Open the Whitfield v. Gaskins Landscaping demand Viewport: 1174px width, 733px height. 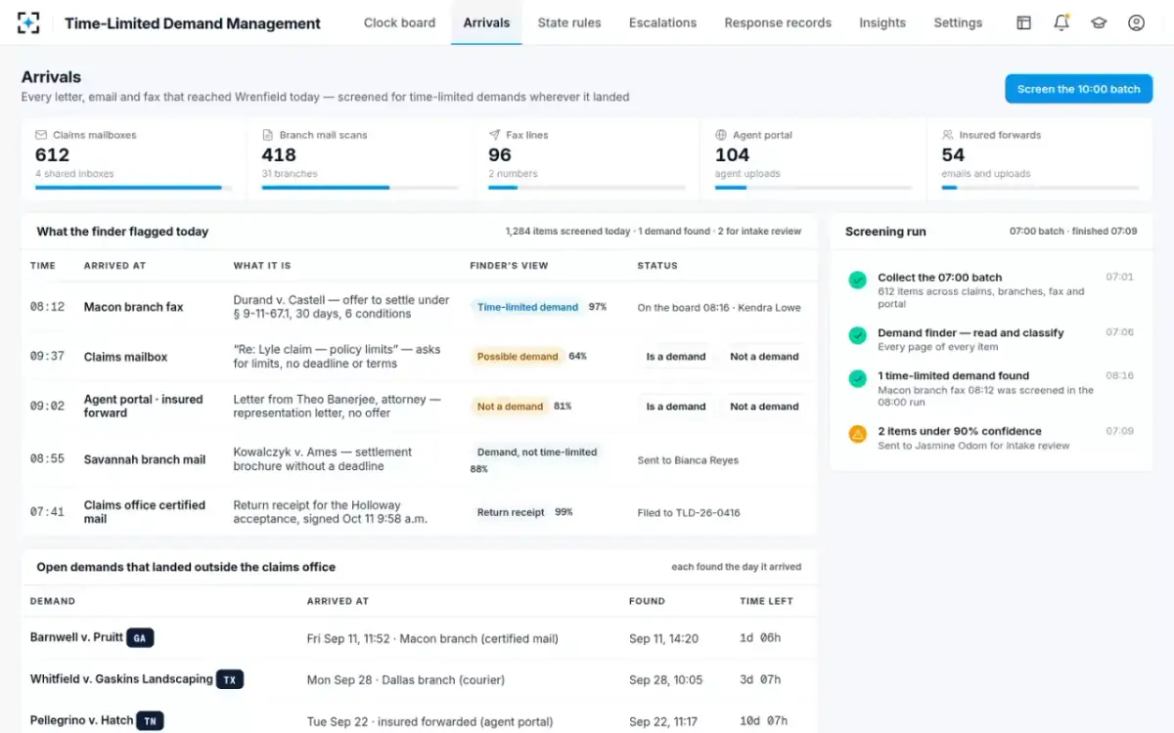(x=121, y=679)
